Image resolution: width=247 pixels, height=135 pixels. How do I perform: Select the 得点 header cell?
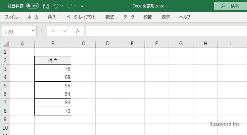click(x=53, y=60)
